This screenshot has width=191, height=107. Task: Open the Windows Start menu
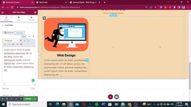pyautogui.click(x=3, y=104)
